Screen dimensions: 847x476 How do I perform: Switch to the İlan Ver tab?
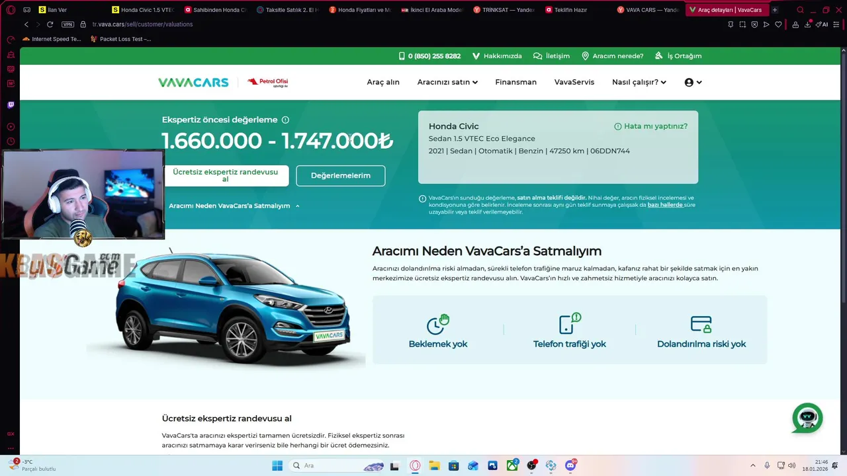click(70, 10)
